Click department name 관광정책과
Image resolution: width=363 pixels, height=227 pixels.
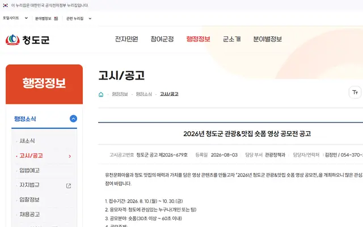(275, 155)
